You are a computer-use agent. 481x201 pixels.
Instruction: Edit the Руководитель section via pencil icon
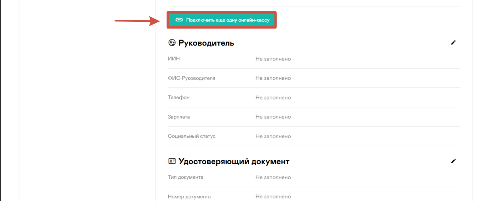click(453, 42)
